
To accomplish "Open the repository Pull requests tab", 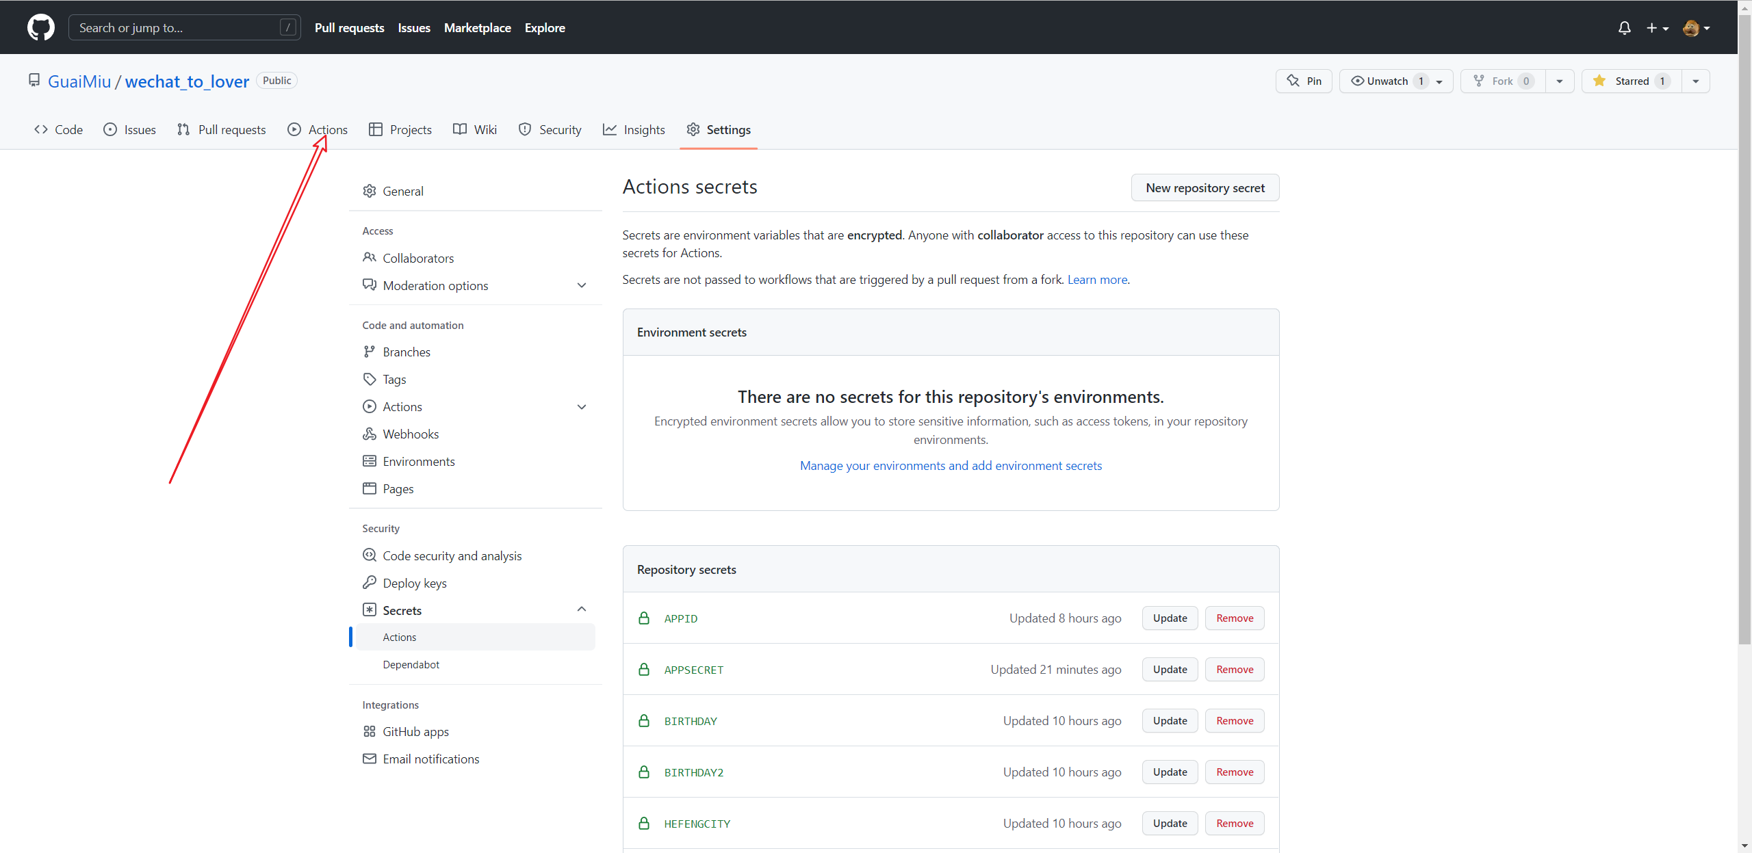I will 222,129.
